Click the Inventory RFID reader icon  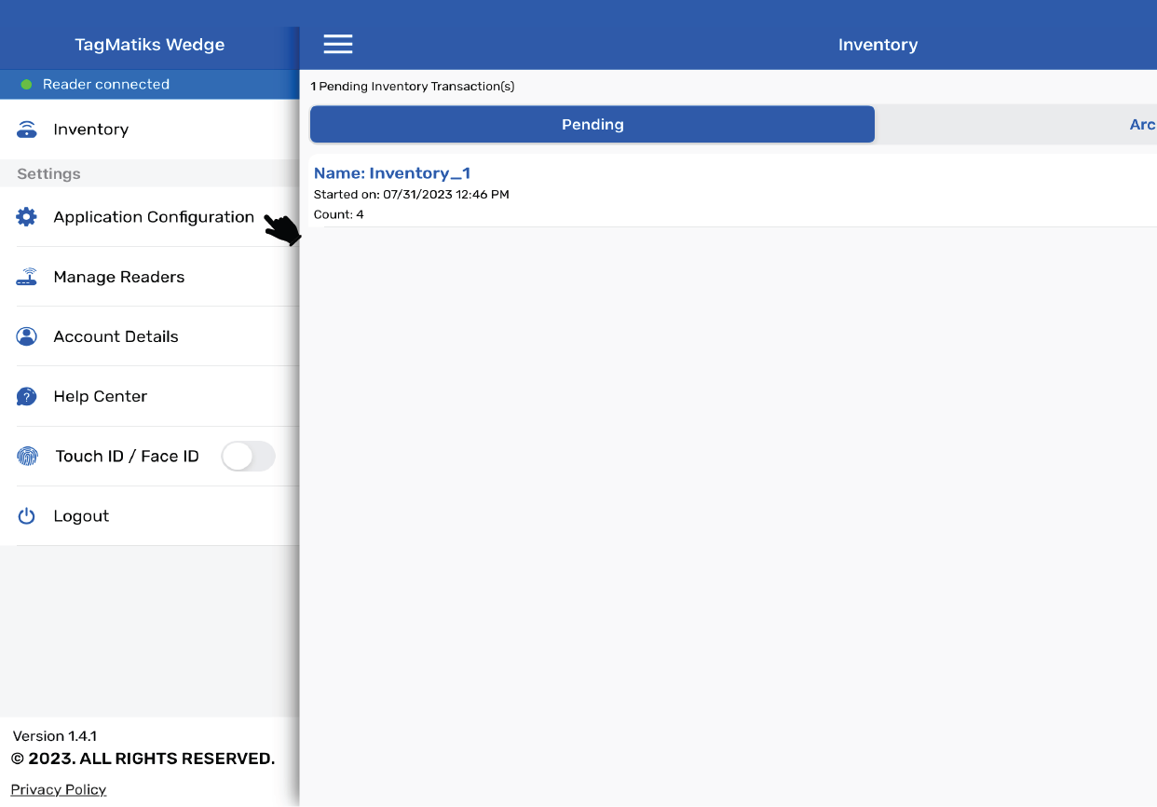pos(27,130)
